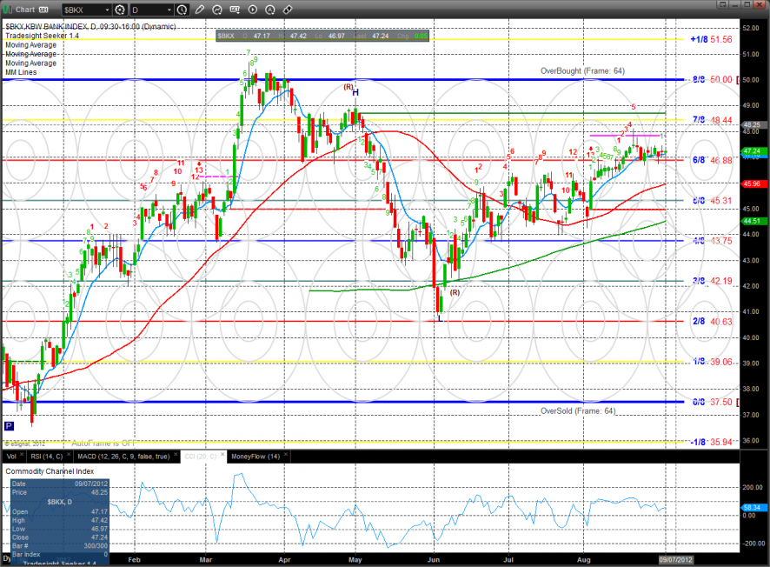Click the red 45.96 moving average price tag
This screenshot has width=770, height=567.
click(x=753, y=183)
